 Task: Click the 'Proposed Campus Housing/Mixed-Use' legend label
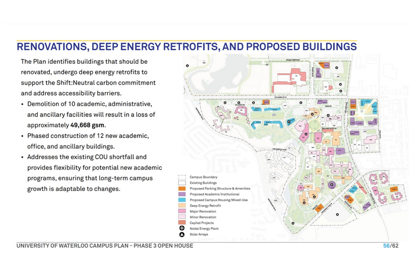[x=218, y=200]
